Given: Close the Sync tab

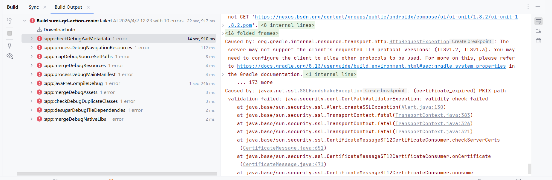Looking at the screenshot, I should (x=45, y=7).
